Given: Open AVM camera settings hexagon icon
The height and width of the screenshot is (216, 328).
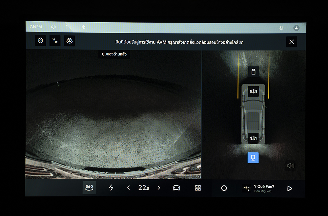Looking at the screenshot, I should click(40, 41).
